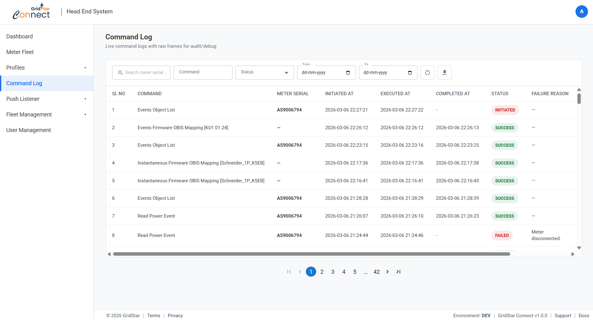
Task: Jump to the last page icon
Action: point(398,272)
